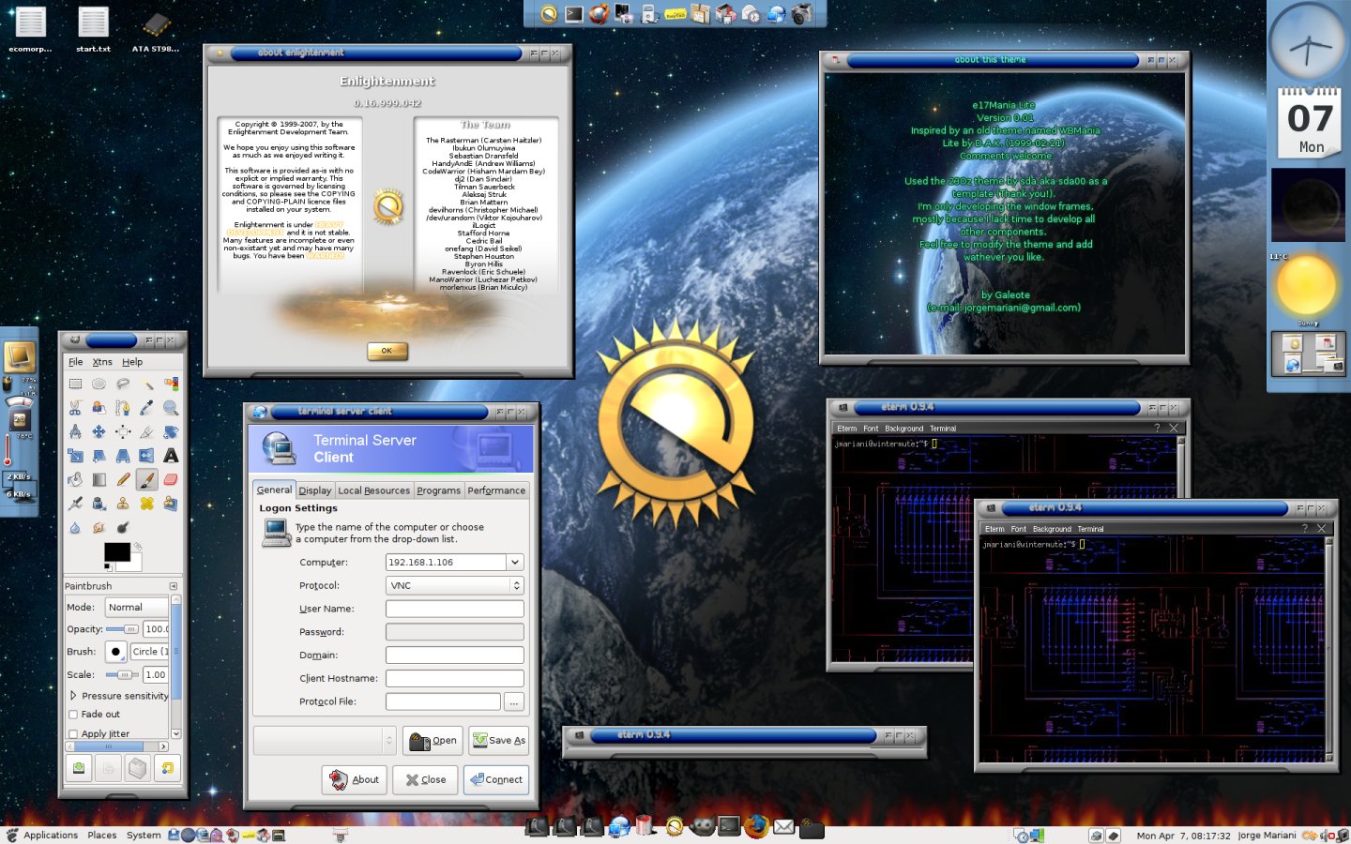1351x844 pixels.
Task: Click the Connect button
Action: (496, 780)
